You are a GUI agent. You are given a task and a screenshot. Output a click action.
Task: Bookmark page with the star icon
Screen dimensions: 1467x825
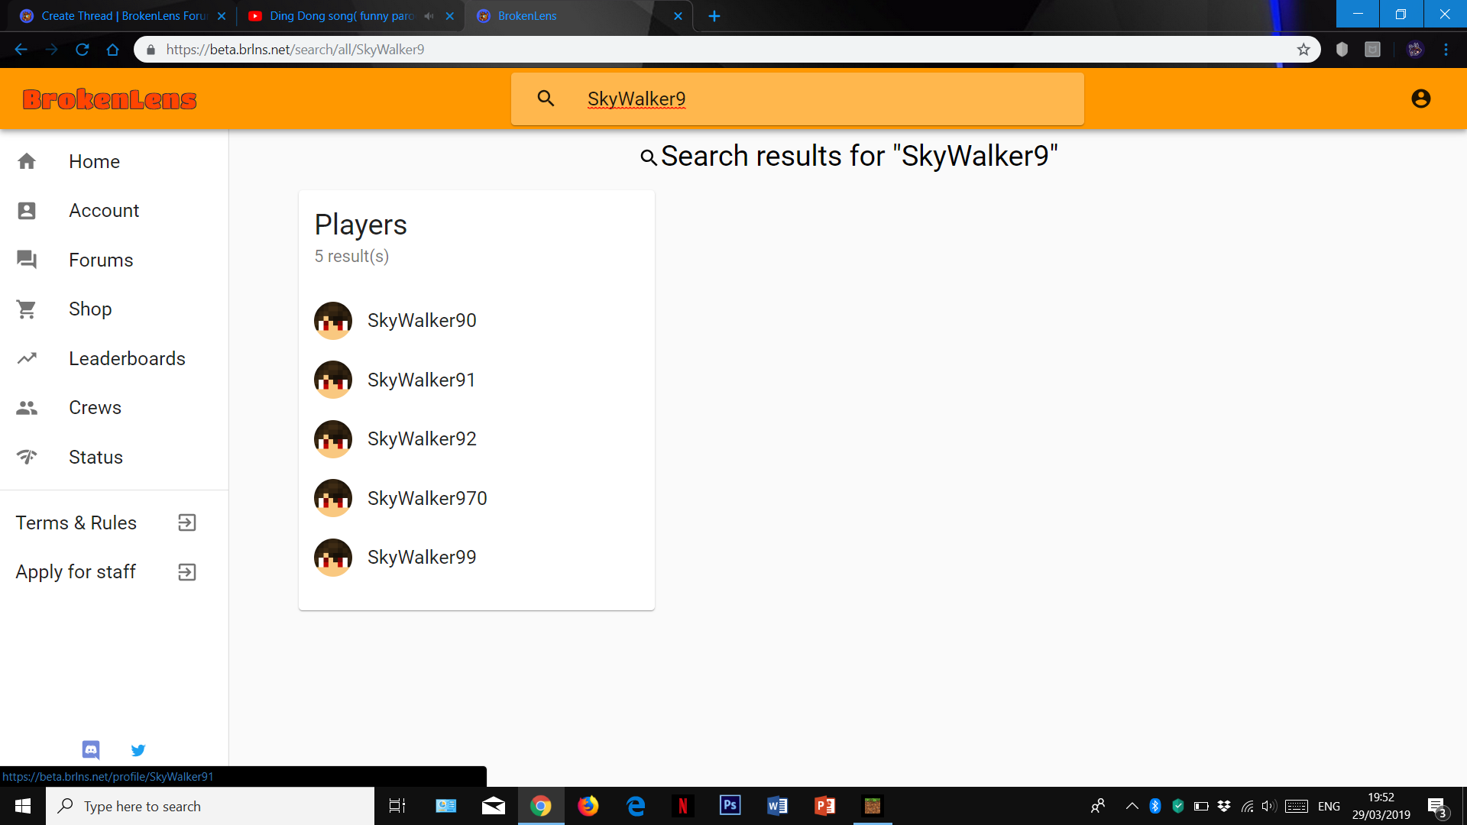[1303, 50]
